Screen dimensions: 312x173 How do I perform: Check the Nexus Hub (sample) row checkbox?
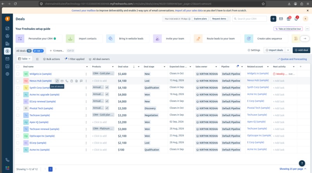[x=18, y=81]
